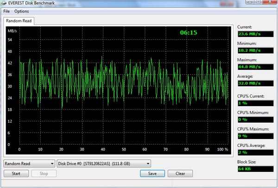Click the elapsed time 06:15 in graph
The width and height of the screenshot is (278, 188).
[189, 32]
